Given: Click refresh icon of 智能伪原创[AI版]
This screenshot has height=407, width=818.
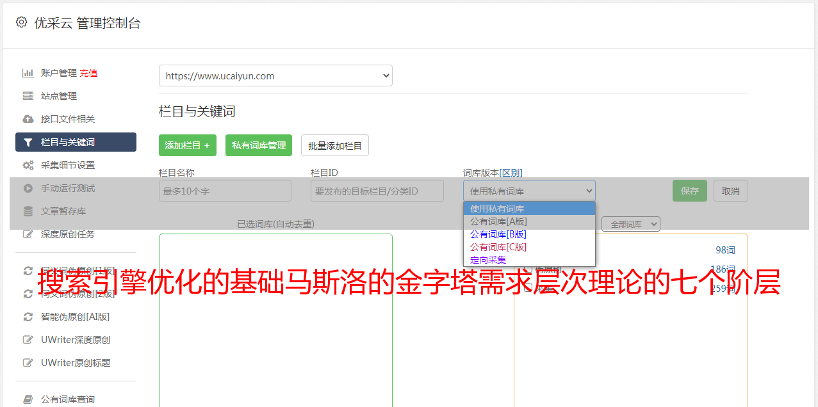Looking at the screenshot, I should coord(28,317).
